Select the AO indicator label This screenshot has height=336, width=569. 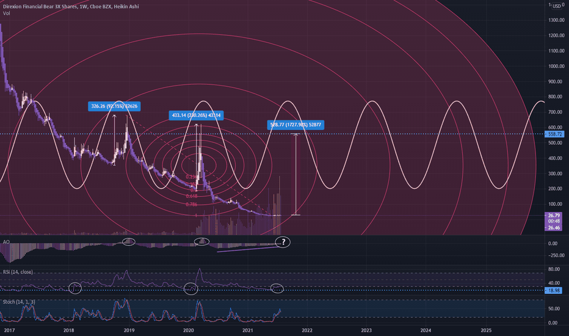coord(6,241)
